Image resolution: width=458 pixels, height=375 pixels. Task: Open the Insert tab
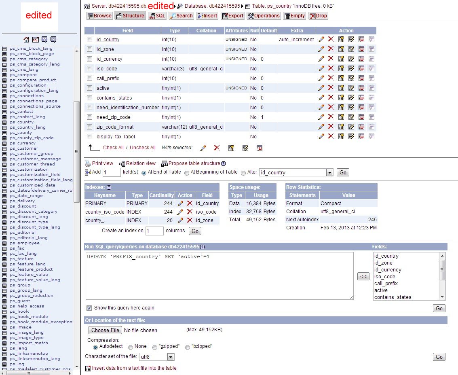(x=207, y=16)
